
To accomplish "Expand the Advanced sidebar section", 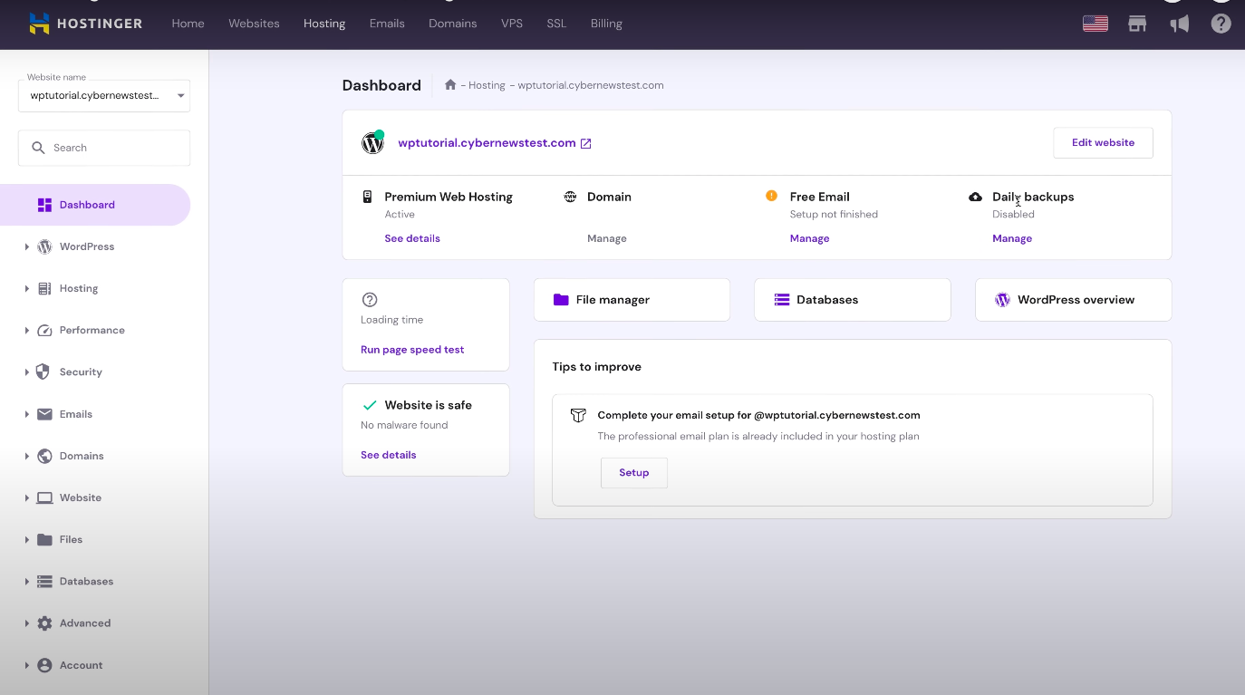I will pyautogui.click(x=84, y=623).
